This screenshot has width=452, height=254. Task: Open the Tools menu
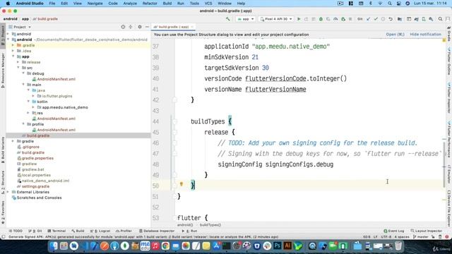(194, 4)
